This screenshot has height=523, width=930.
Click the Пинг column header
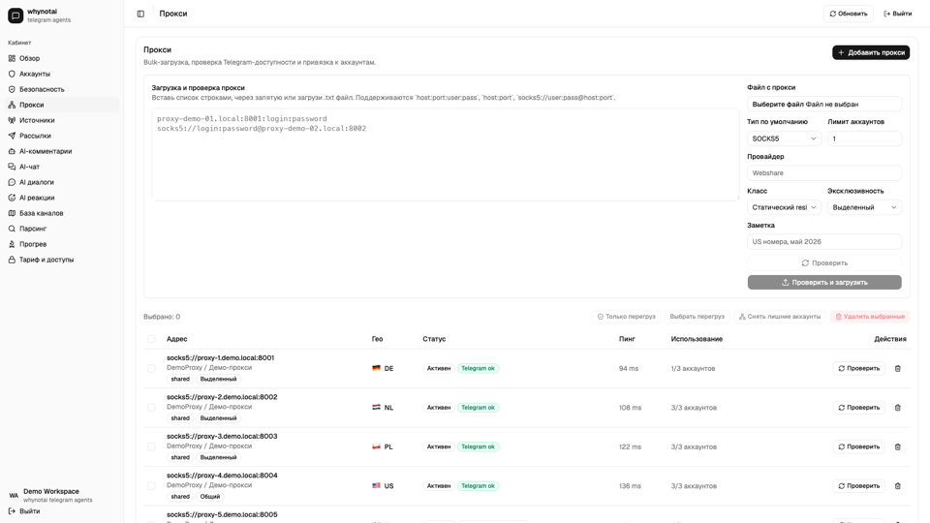pyautogui.click(x=627, y=339)
